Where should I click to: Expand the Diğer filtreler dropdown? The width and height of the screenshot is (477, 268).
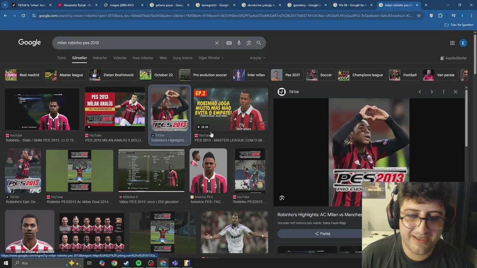211,58
